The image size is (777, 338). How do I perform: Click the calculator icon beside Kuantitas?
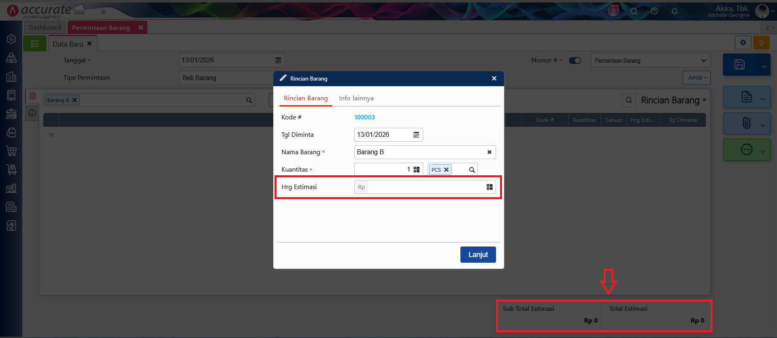pos(416,170)
